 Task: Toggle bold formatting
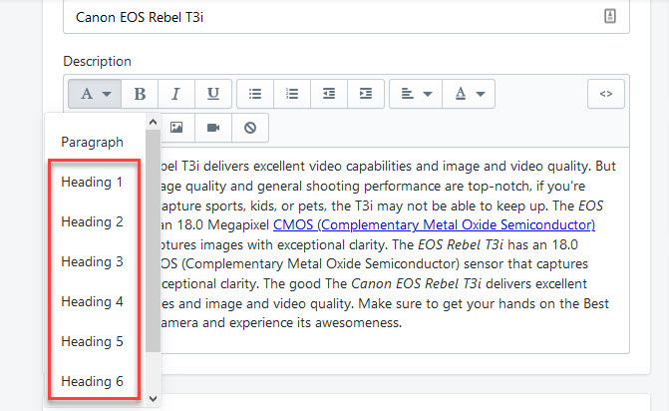pyautogui.click(x=140, y=94)
